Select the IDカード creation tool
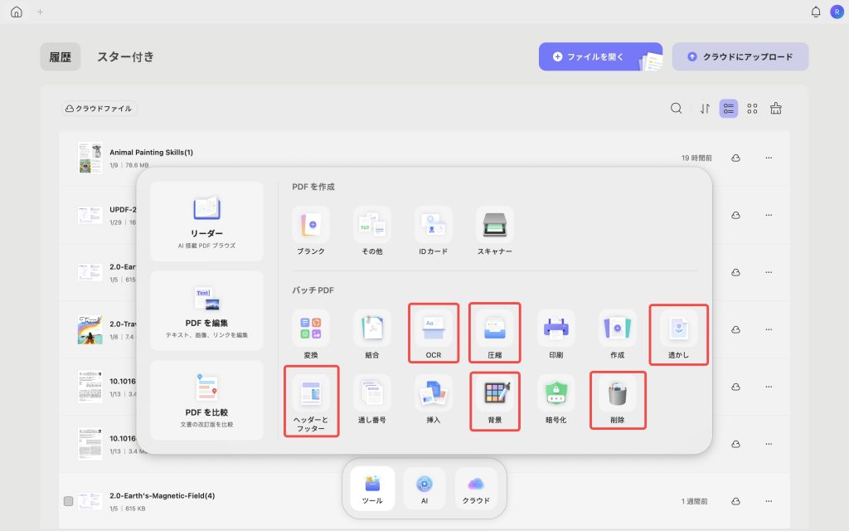 point(433,231)
